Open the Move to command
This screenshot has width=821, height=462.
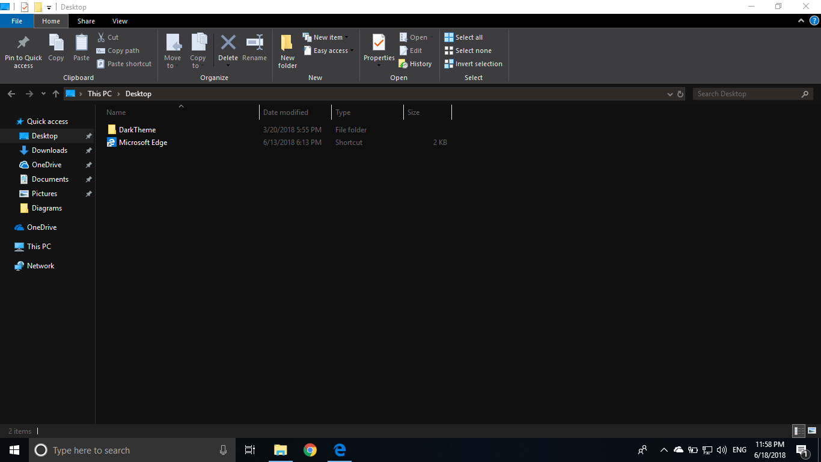172,51
